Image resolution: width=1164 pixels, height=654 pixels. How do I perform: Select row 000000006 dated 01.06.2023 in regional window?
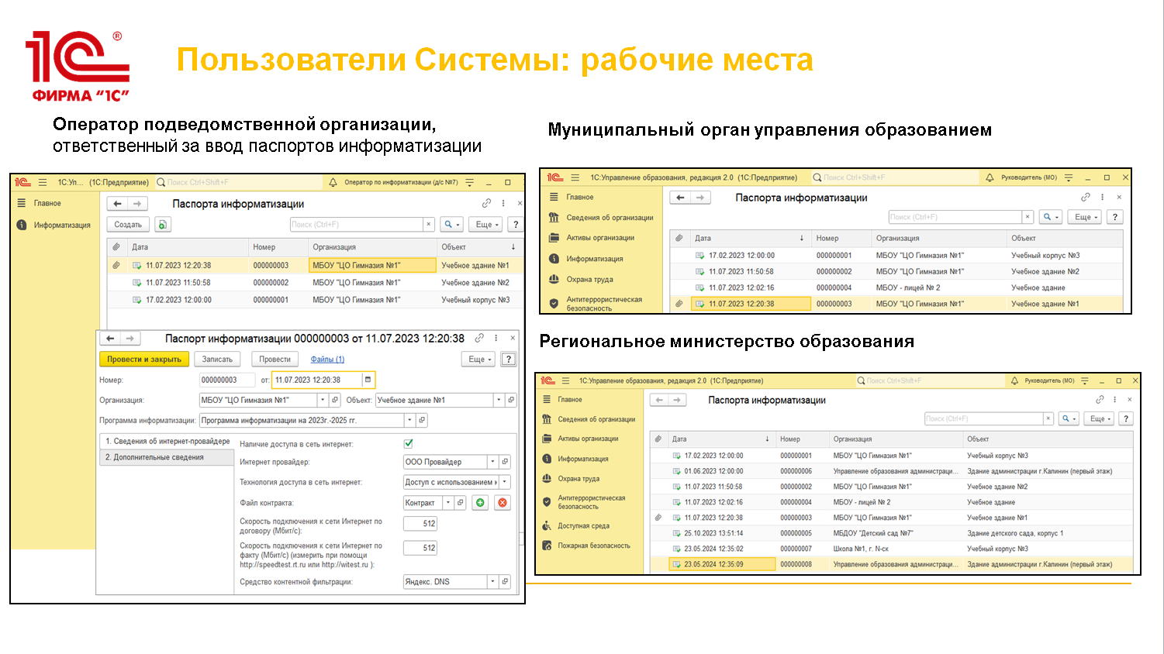pyautogui.click(x=890, y=471)
